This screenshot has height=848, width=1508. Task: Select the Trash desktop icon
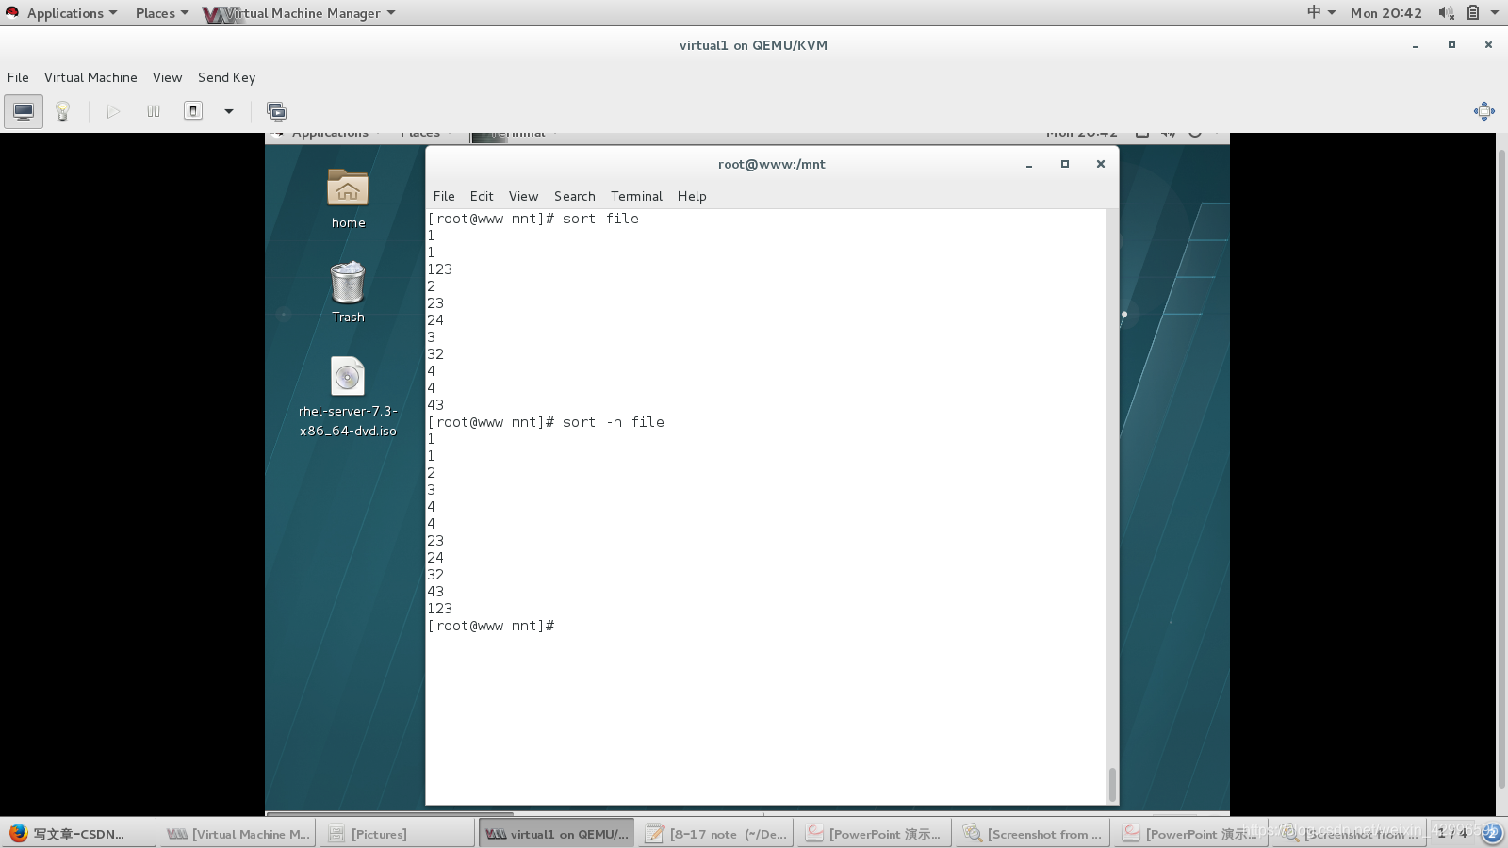click(x=348, y=292)
